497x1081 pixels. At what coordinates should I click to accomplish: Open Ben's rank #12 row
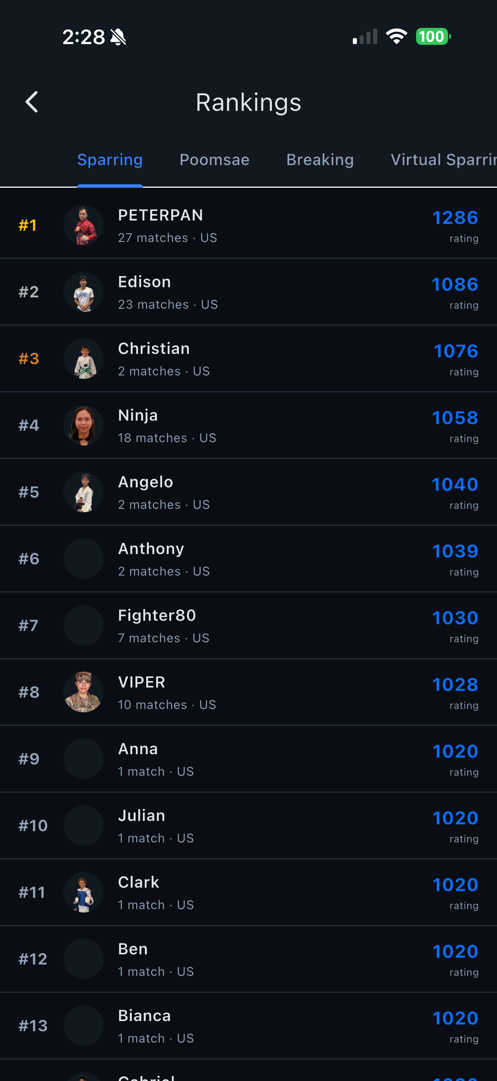point(248,959)
